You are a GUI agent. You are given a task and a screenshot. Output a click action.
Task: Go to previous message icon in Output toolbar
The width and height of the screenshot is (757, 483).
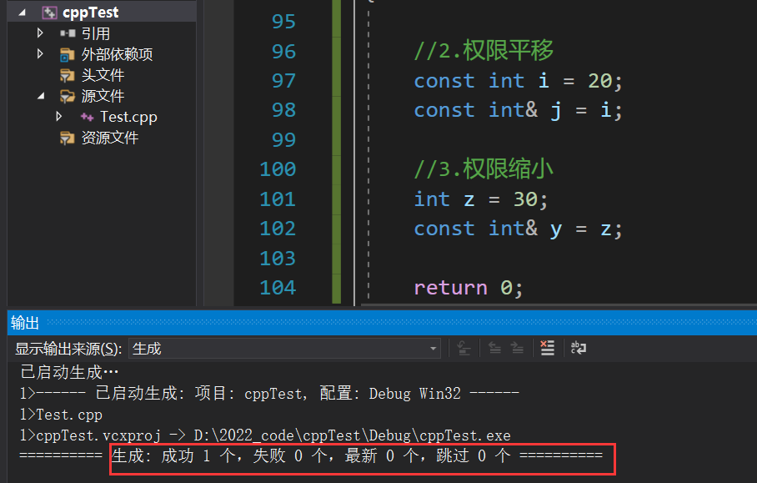(495, 350)
